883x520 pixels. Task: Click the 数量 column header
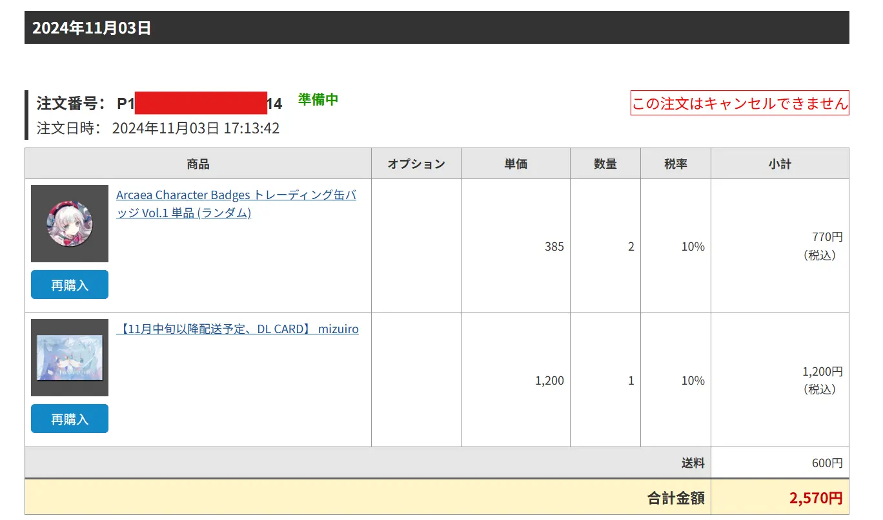pyautogui.click(x=605, y=164)
